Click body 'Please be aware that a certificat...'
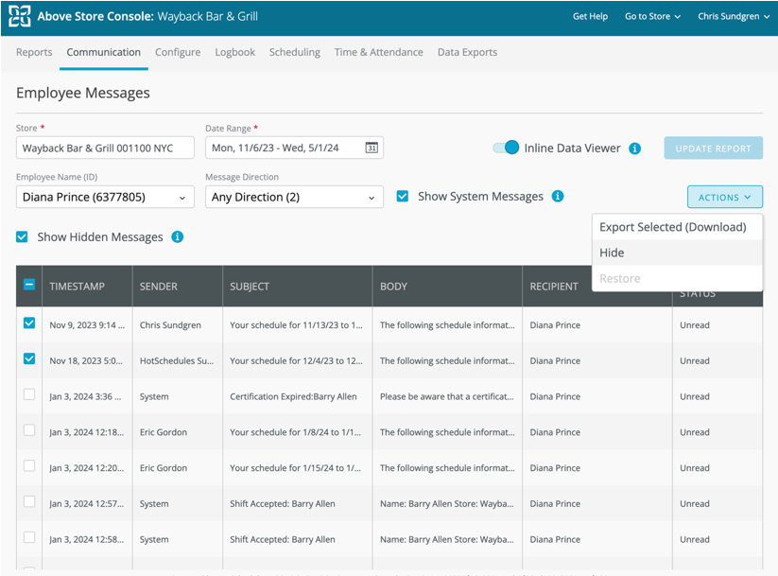Image resolution: width=778 pixels, height=576 pixels. 447,396
